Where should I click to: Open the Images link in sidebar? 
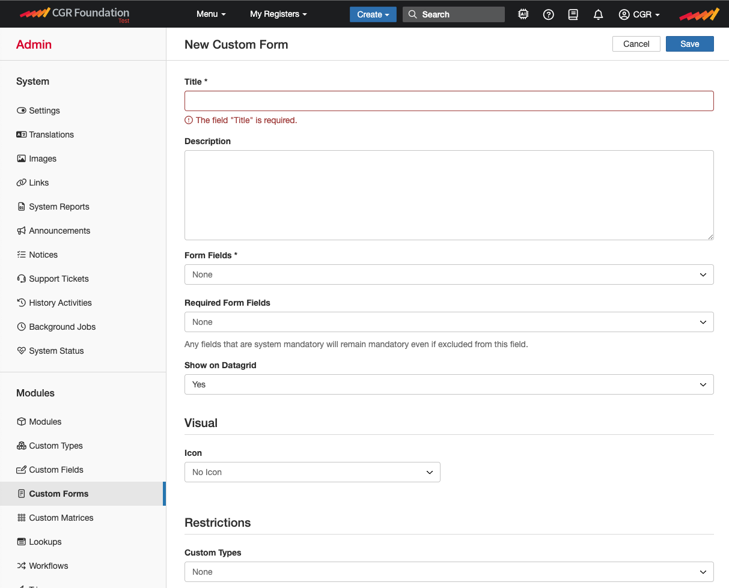[x=43, y=159]
